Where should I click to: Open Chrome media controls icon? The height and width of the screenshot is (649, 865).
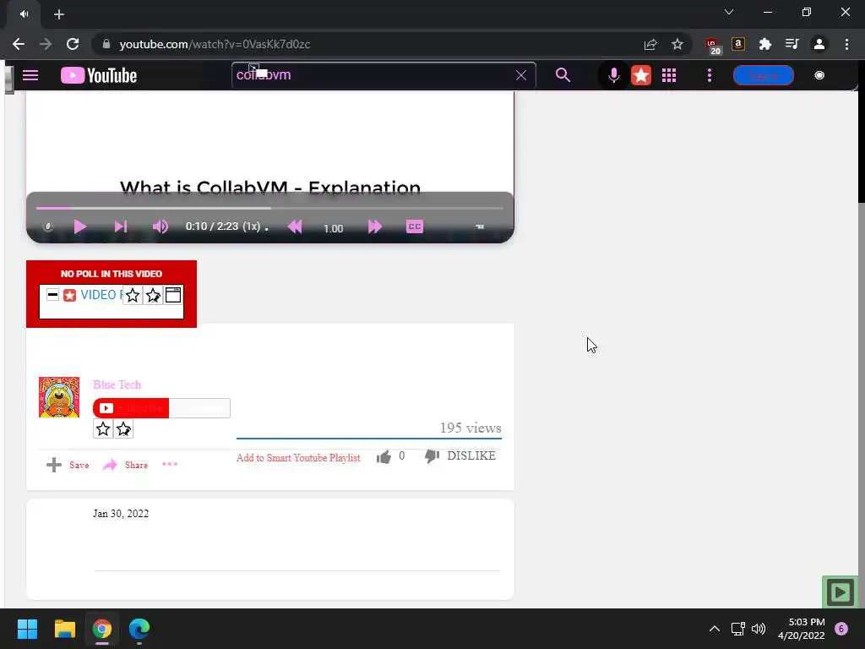pos(792,44)
